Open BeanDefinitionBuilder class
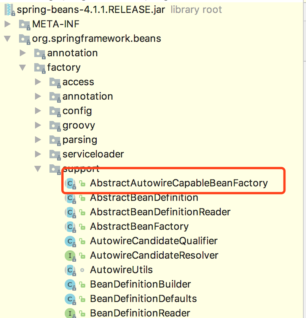Screen dimensions: 306x318 140,285
